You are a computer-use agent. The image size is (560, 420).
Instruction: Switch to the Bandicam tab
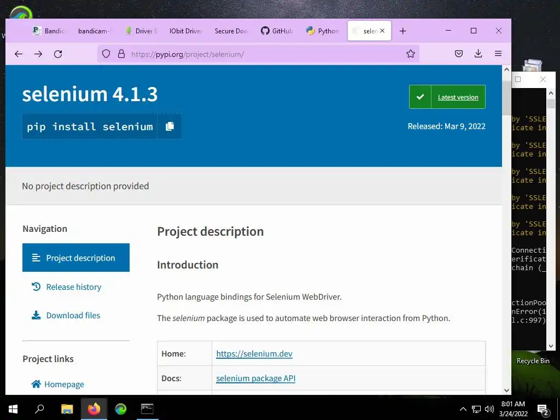(x=49, y=31)
